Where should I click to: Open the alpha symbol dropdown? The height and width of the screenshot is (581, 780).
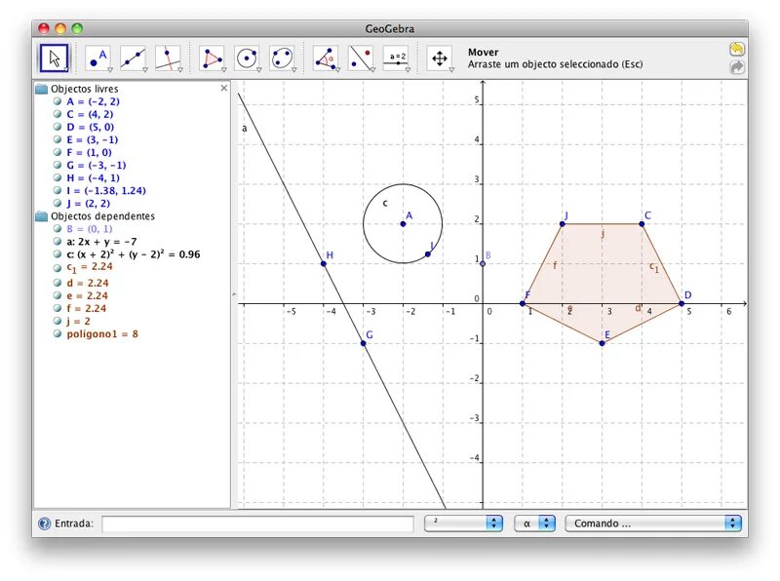(x=534, y=523)
